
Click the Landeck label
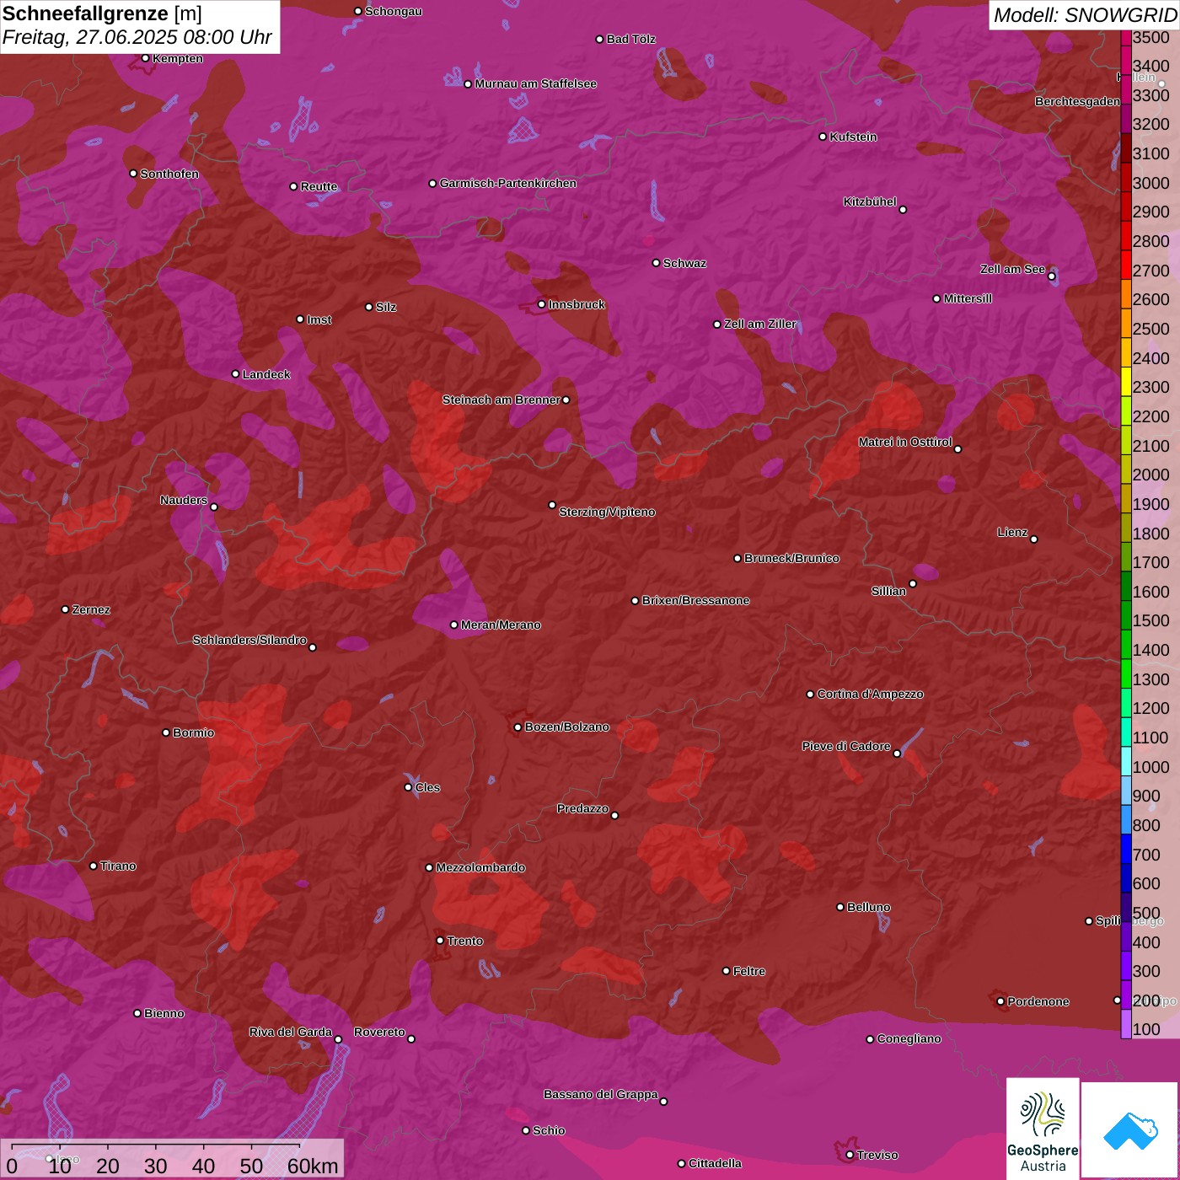click(266, 374)
